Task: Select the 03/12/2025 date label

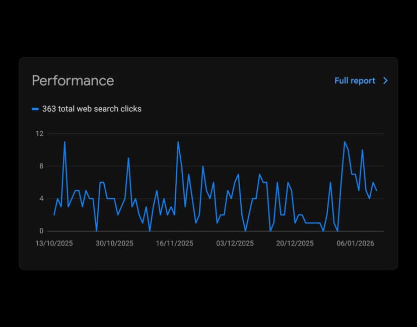Action: [x=235, y=243]
